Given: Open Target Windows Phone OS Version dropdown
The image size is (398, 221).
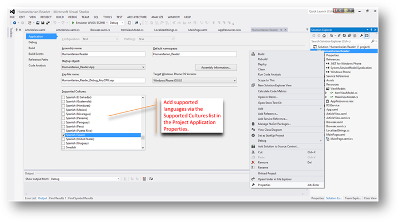Looking at the screenshot, I should (x=235, y=80).
